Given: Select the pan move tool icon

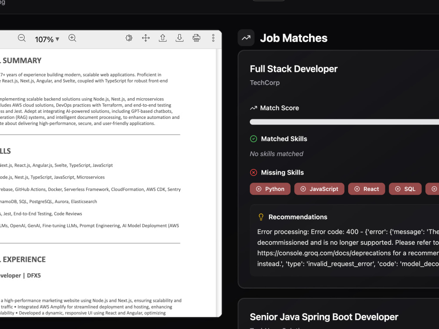Looking at the screenshot, I should click(x=146, y=38).
